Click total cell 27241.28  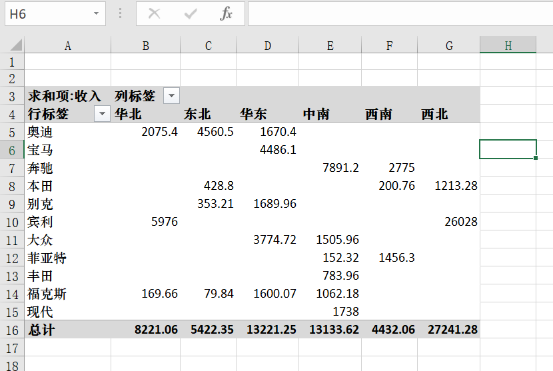pos(449,330)
